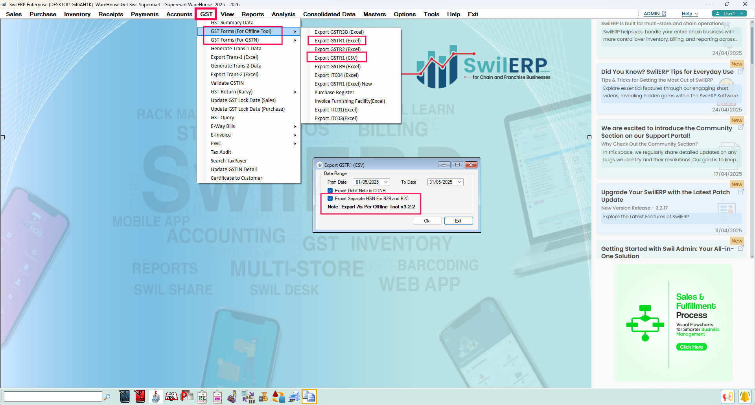Open the Latest Patch Update card link icon

[740, 192]
